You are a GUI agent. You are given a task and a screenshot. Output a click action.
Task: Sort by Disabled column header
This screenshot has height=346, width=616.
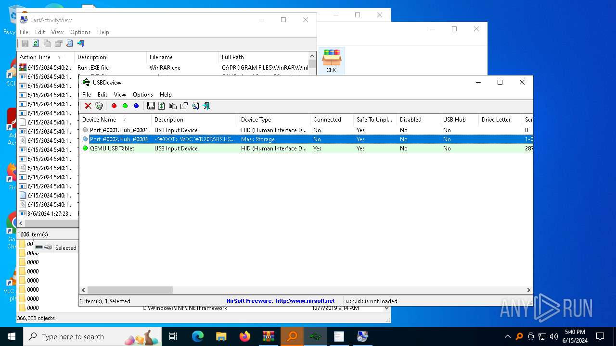pos(419,120)
